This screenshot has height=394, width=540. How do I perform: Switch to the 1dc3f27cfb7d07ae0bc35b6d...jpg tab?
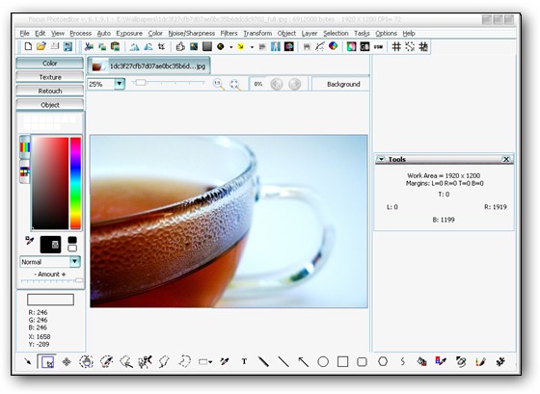[x=148, y=66]
